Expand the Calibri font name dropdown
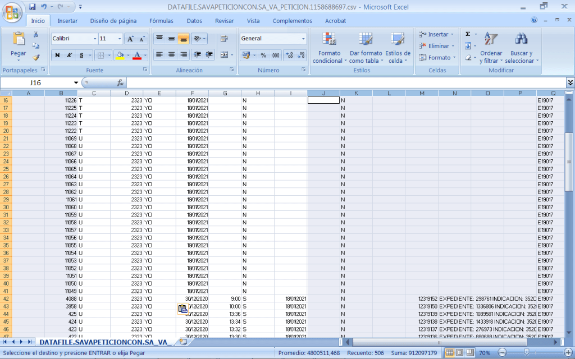The height and width of the screenshot is (359, 575). pyautogui.click(x=94, y=39)
